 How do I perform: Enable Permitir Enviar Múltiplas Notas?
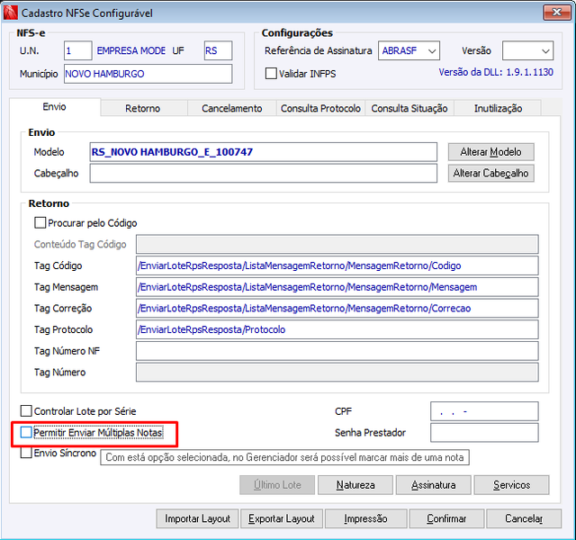click(26, 432)
